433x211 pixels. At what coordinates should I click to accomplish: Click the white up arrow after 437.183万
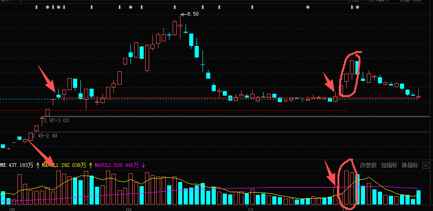(38, 165)
